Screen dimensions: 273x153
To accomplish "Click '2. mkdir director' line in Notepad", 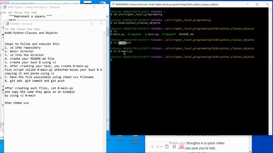I will tap(19, 51).
